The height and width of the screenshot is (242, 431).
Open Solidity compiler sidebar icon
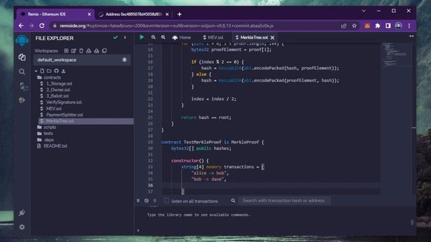click(x=23, y=87)
